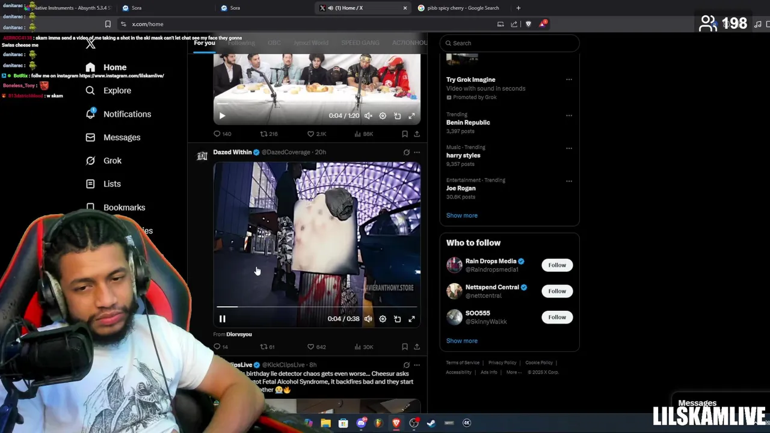Screen dimensions: 770x433
Task: Open settings gear on top podcast video
Action: [x=383, y=115]
